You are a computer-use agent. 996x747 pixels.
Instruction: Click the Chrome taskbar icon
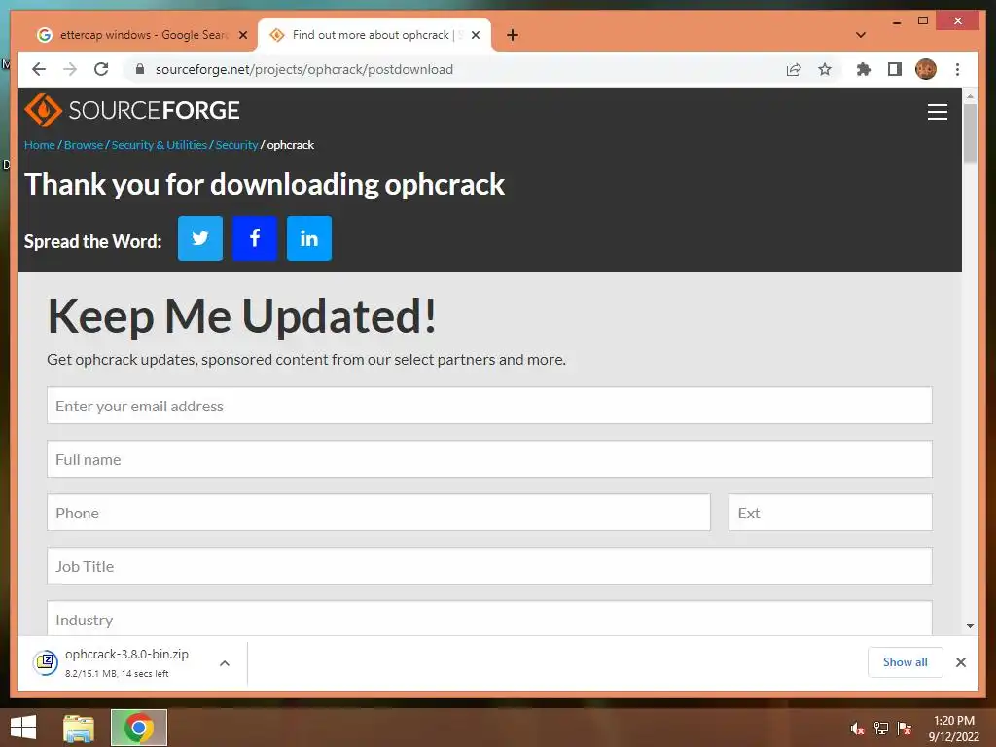click(x=138, y=728)
